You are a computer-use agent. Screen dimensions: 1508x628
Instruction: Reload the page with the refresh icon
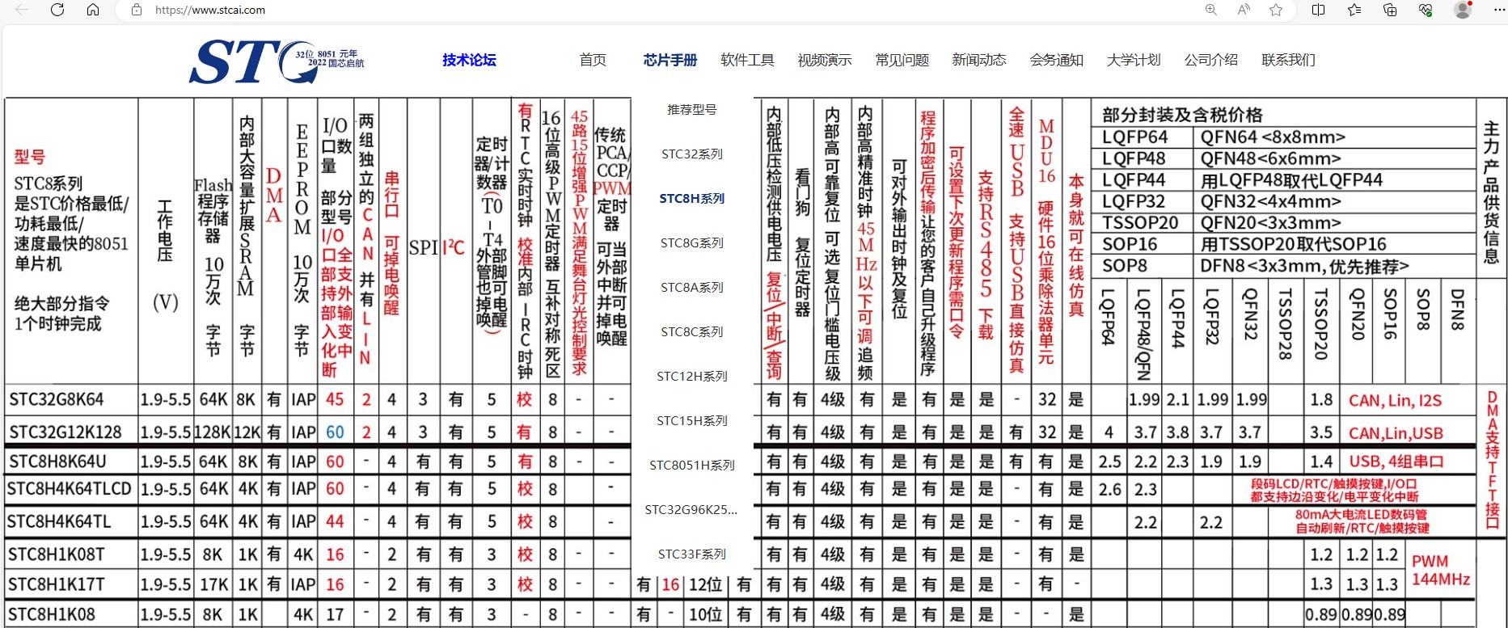[57, 10]
